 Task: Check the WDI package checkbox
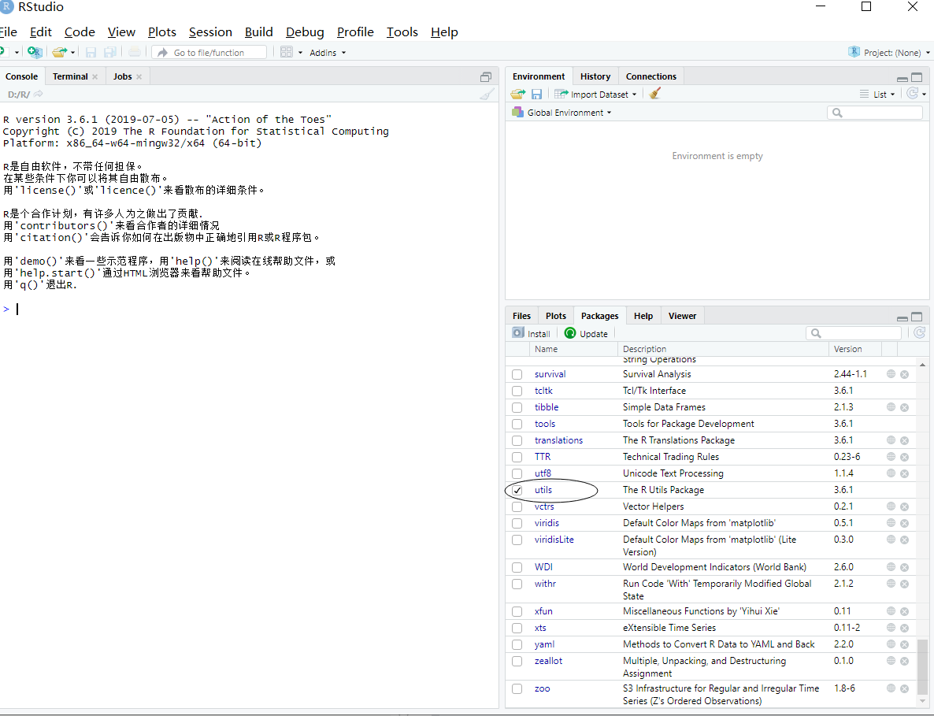point(517,568)
